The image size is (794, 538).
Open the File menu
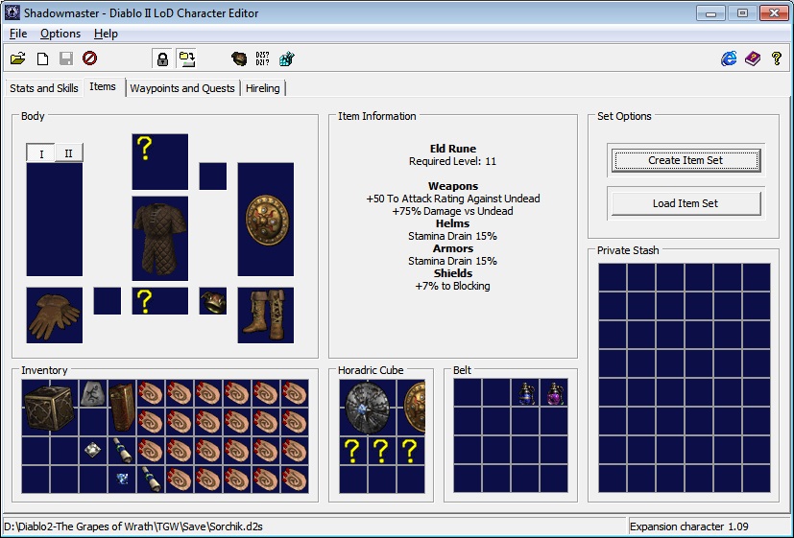point(18,34)
